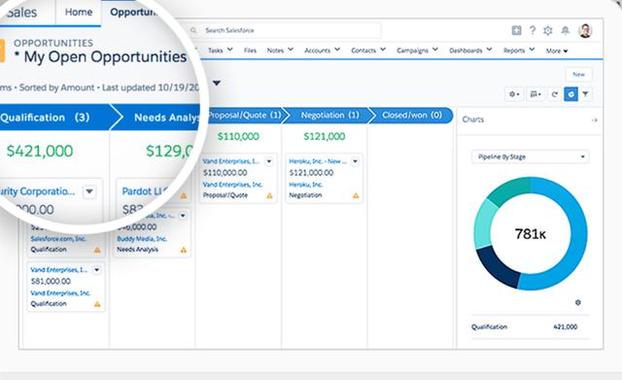
Task: Click the New opportunity button
Action: coord(578,74)
